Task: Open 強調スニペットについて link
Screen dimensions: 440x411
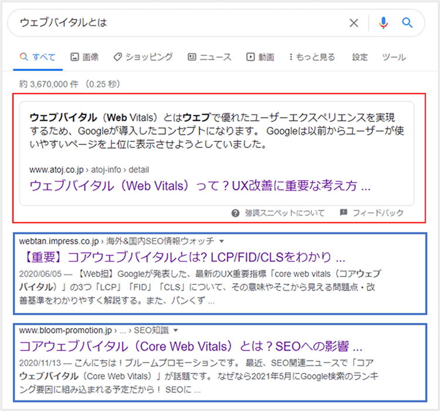Action: [x=285, y=213]
